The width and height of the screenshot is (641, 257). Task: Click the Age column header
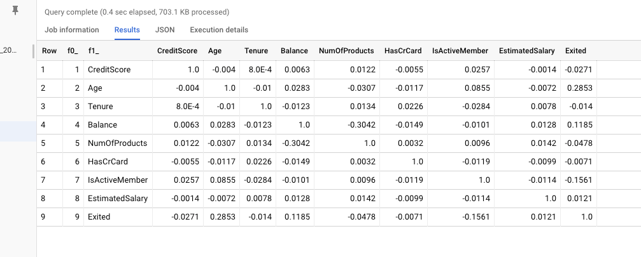[x=216, y=51]
